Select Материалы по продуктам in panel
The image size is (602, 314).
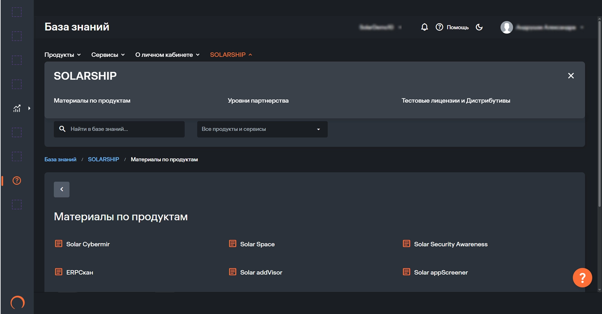92,100
